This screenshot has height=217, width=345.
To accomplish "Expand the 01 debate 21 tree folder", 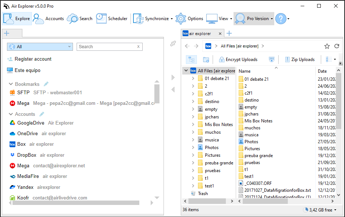I will pyautogui.click(x=193, y=78).
